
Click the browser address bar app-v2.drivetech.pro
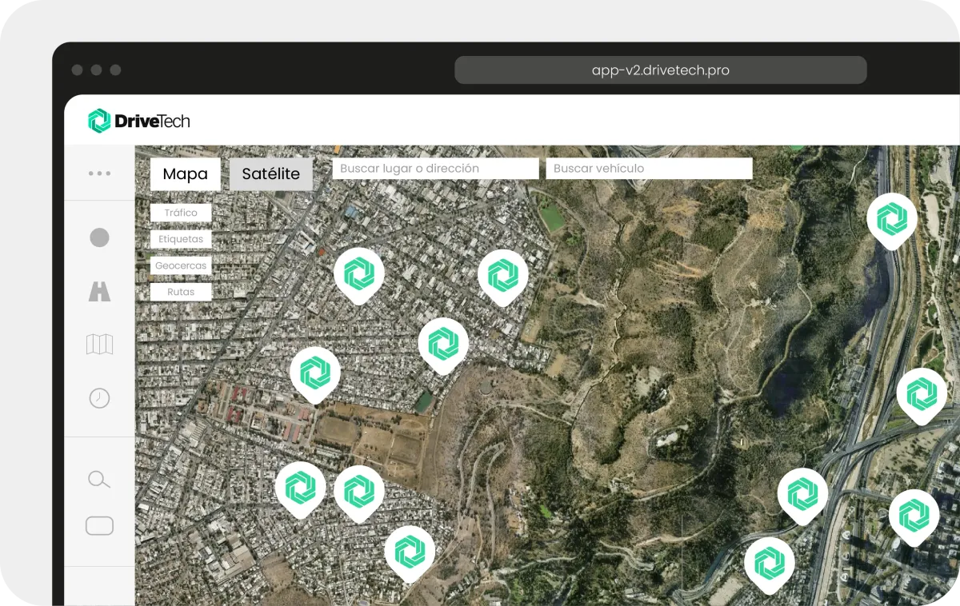[x=660, y=70]
